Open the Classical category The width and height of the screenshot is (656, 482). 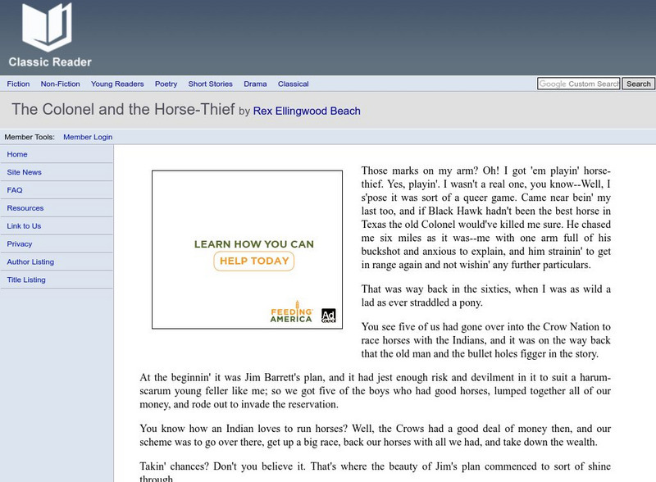pyautogui.click(x=294, y=84)
